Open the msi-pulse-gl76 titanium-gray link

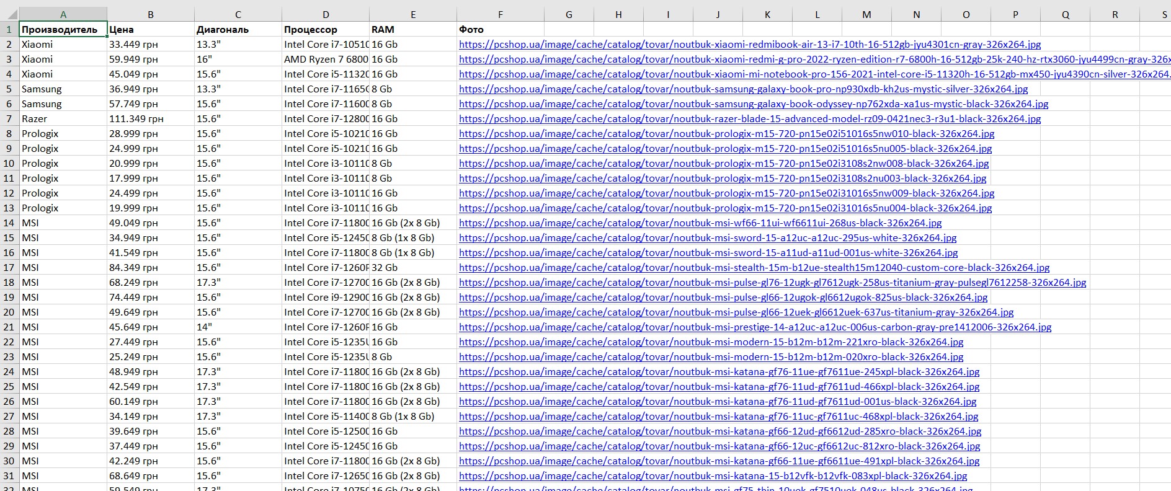773,283
